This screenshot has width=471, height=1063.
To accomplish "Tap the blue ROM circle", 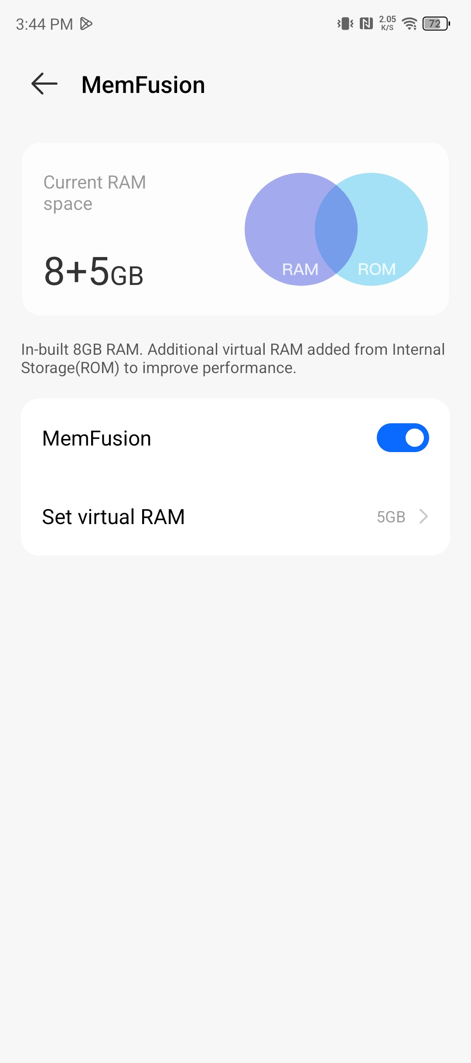I will 392,229.
